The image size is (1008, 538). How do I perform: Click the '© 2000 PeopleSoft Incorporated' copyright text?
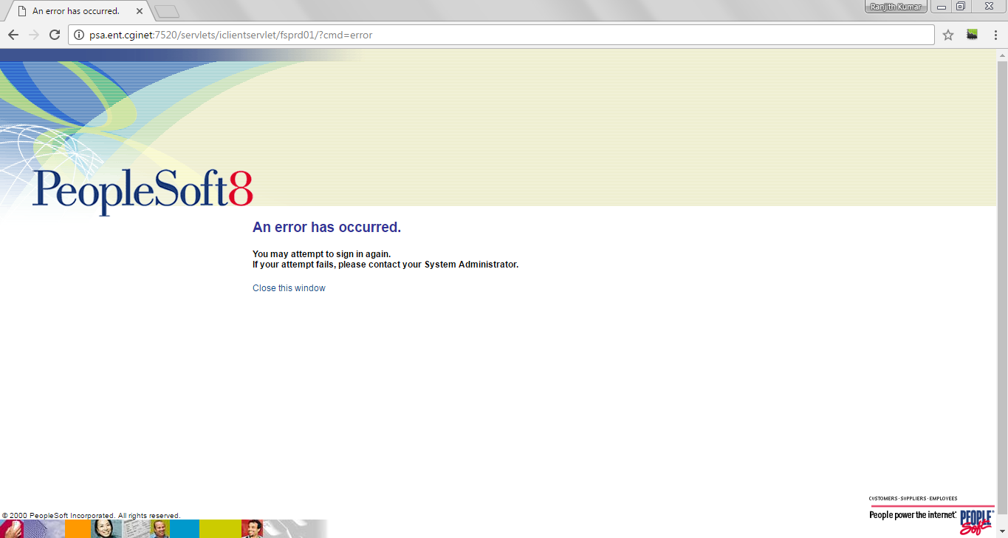click(91, 516)
